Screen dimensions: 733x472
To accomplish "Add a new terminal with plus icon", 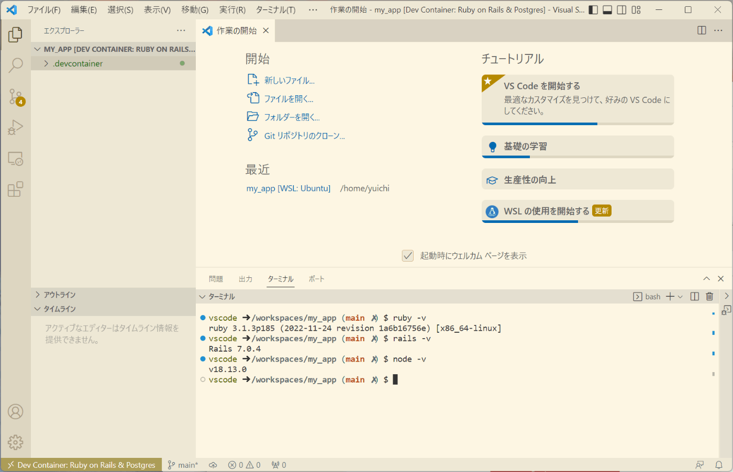I will [670, 297].
